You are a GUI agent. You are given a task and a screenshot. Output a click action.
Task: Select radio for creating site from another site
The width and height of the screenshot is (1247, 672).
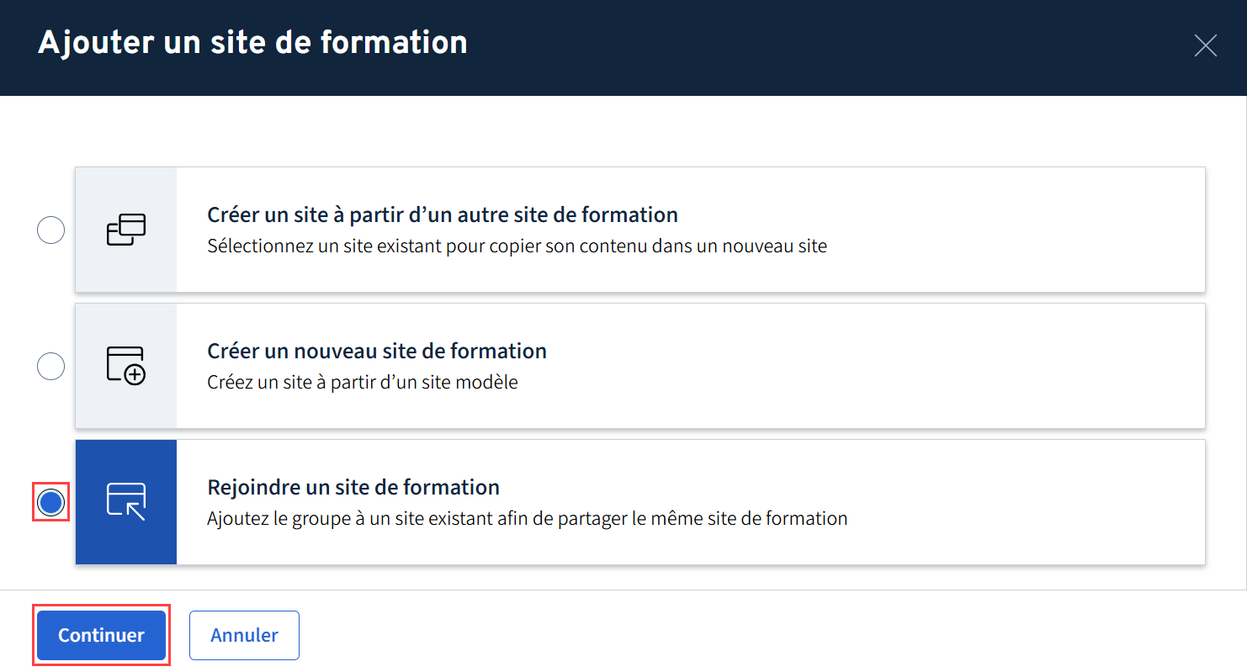(51, 230)
